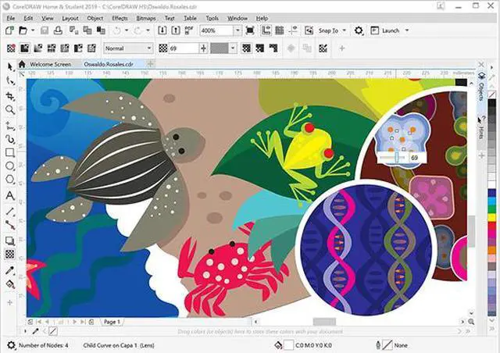Expand the Open recent dropdown arrow
This screenshot has height=353, width=500.
(33, 30)
